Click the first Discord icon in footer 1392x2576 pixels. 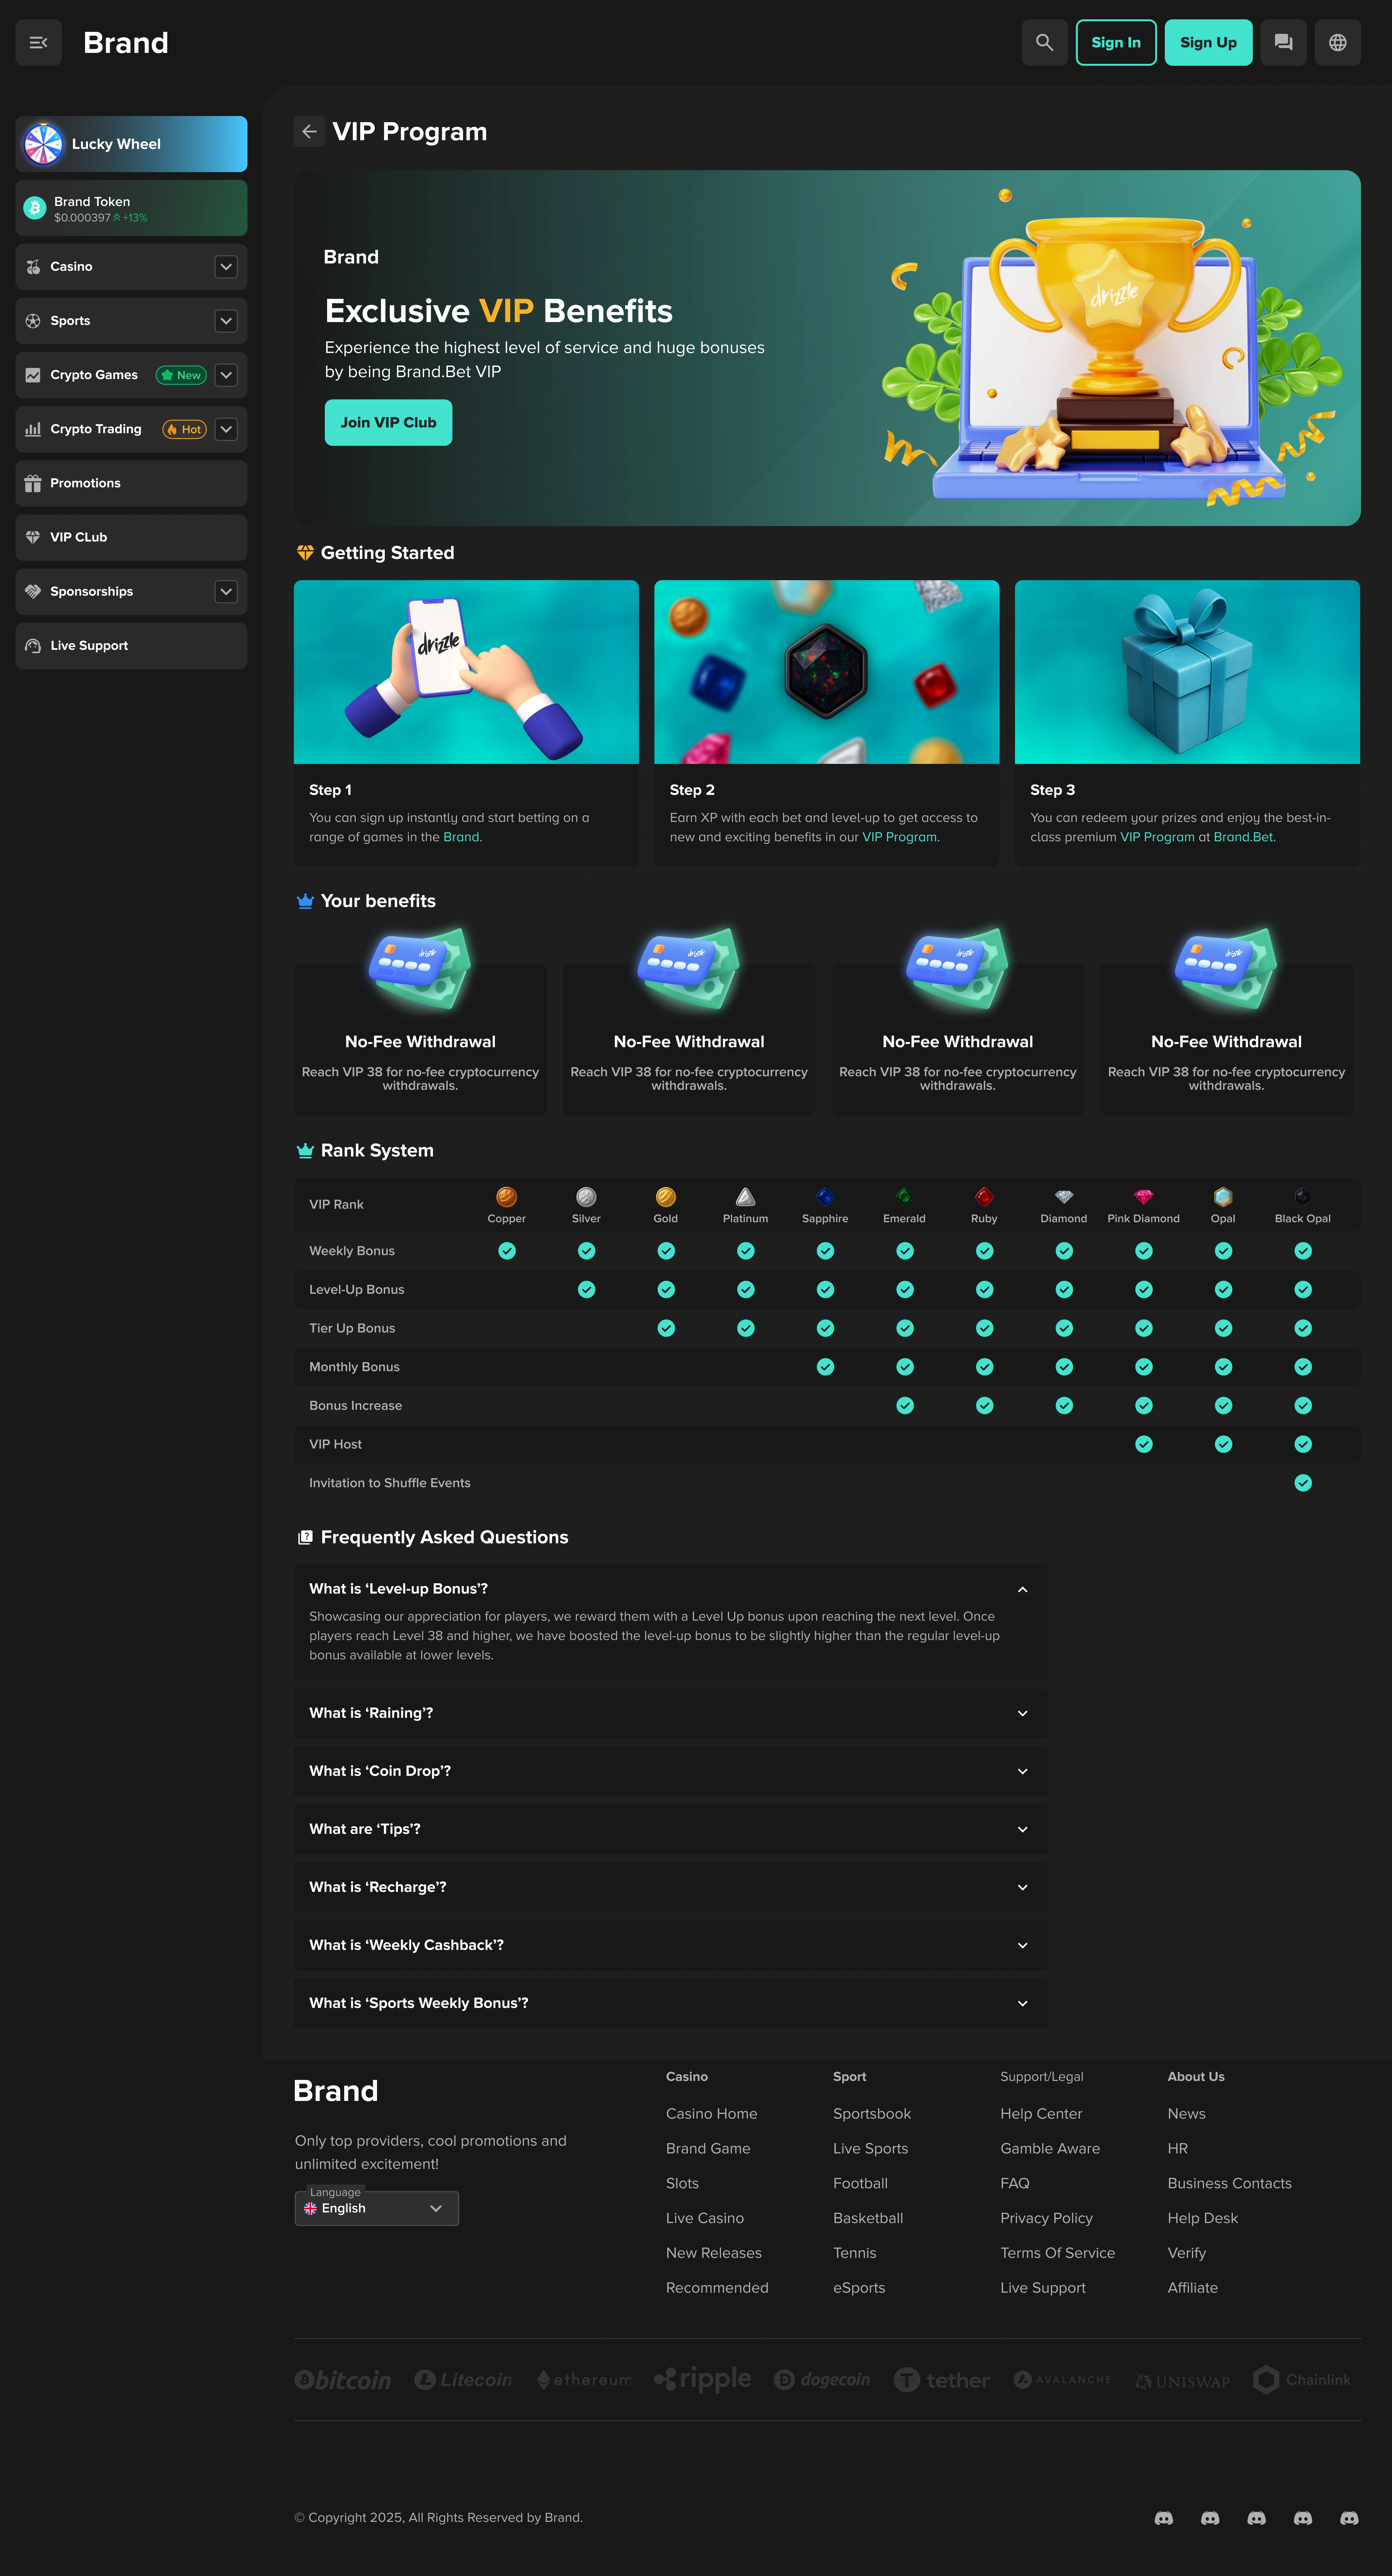[1164, 2518]
